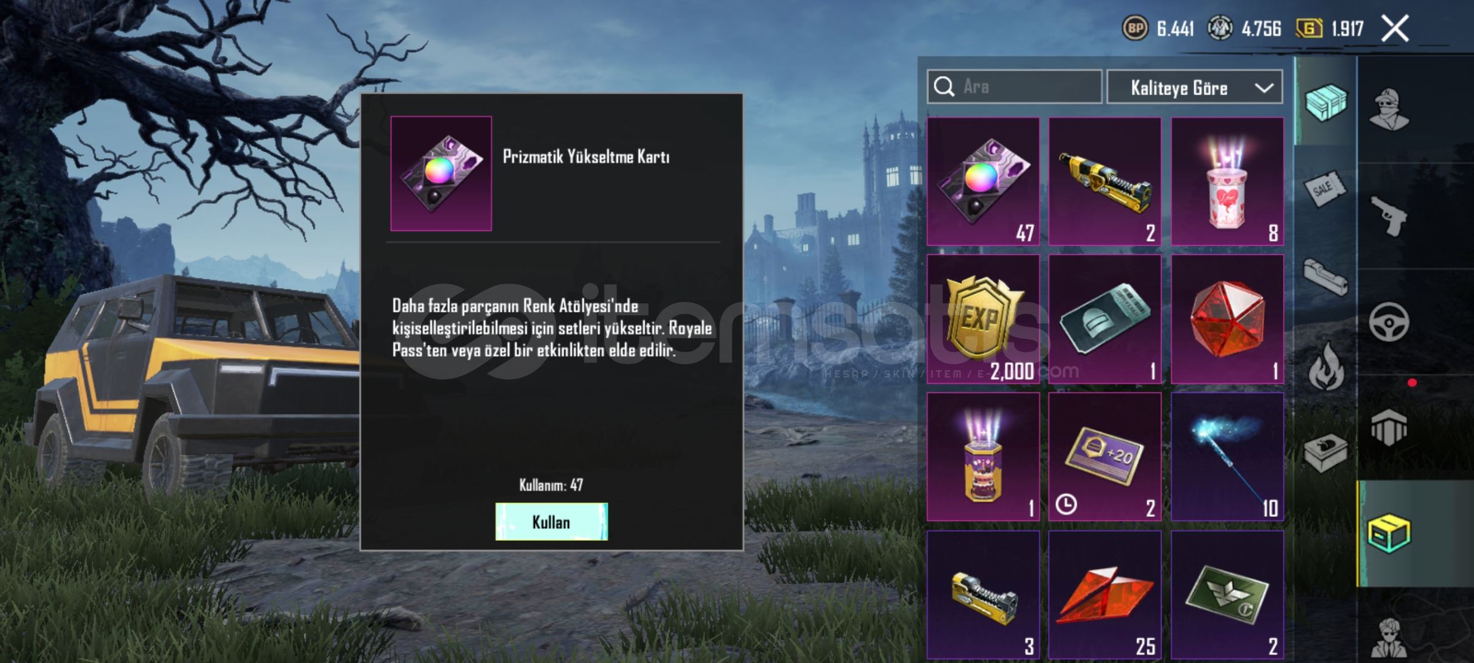The width and height of the screenshot is (1474, 663).
Task: Open the flame icon category
Action: pyautogui.click(x=1326, y=366)
